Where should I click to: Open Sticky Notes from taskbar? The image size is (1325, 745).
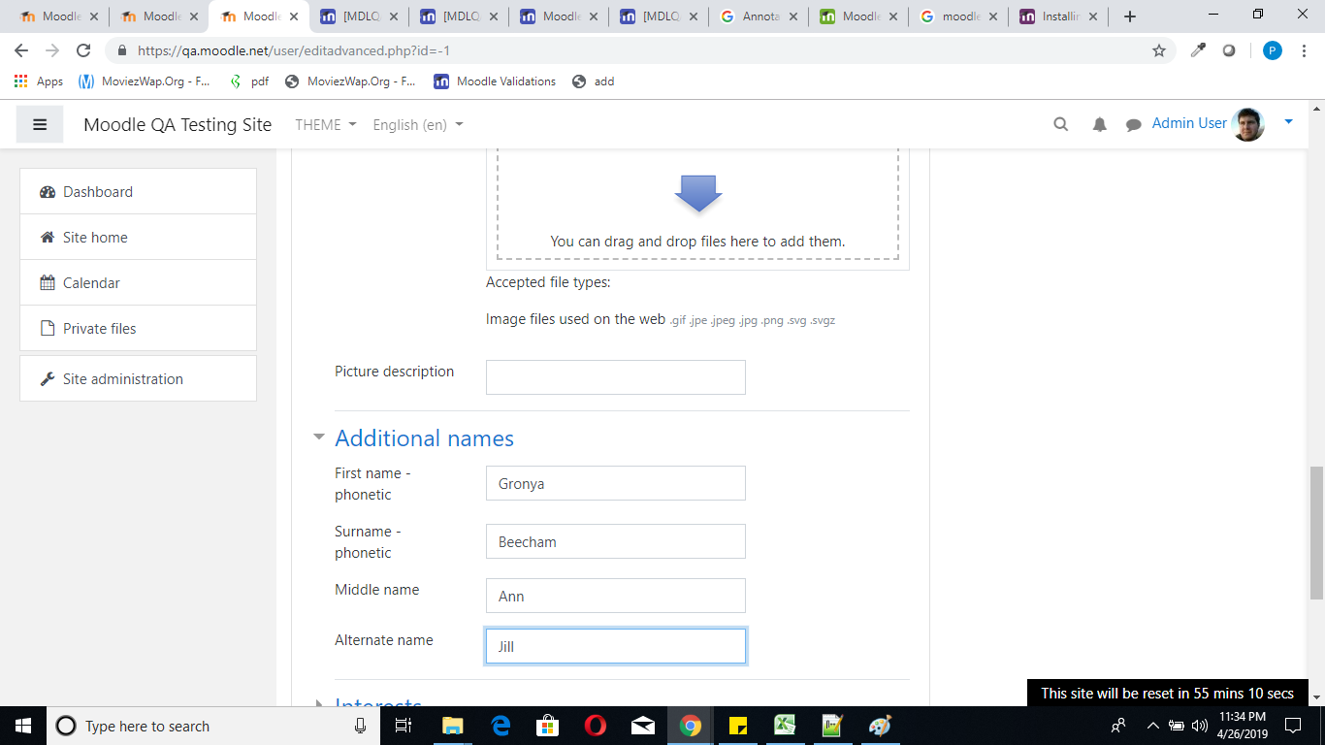coord(737,726)
